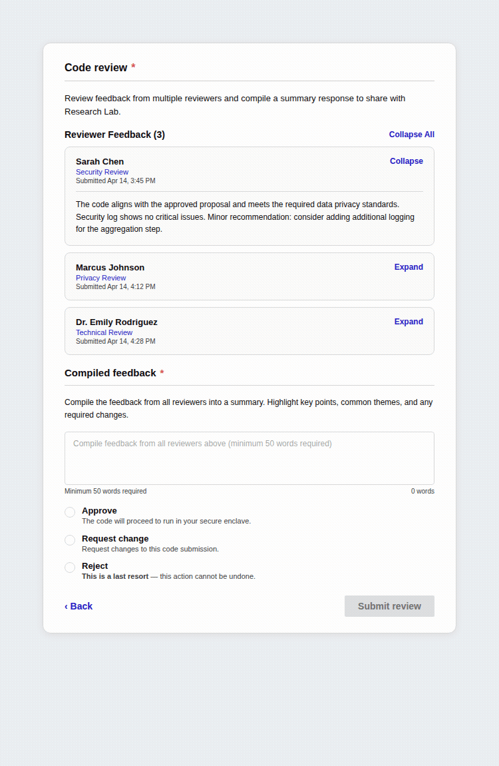499x766 pixels.
Task: Open the Security Review link
Action: tap(102, 172)
